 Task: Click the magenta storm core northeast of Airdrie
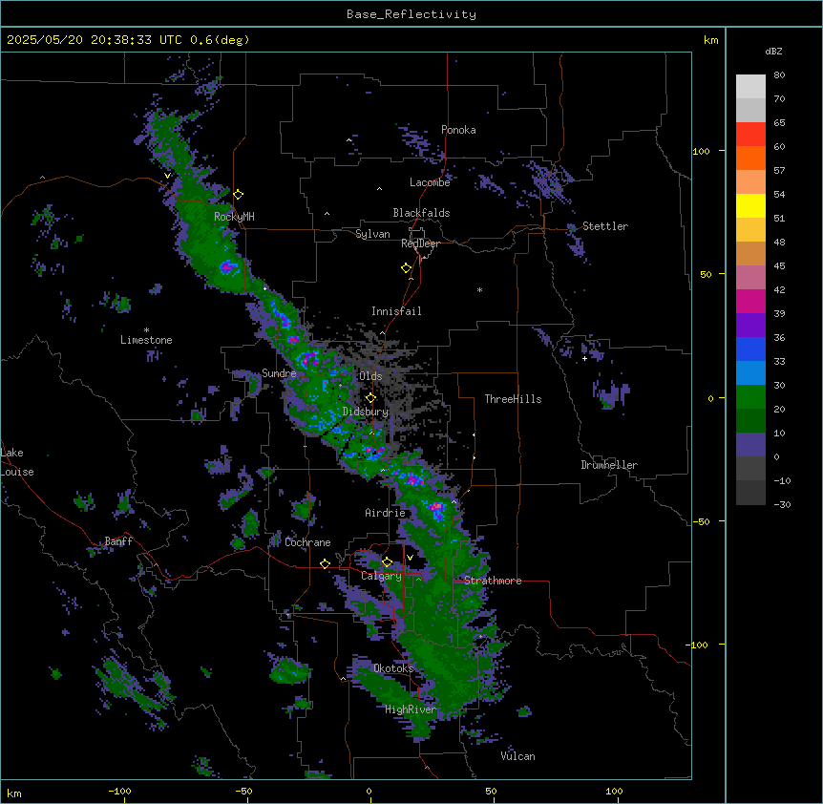click(436, 507)
